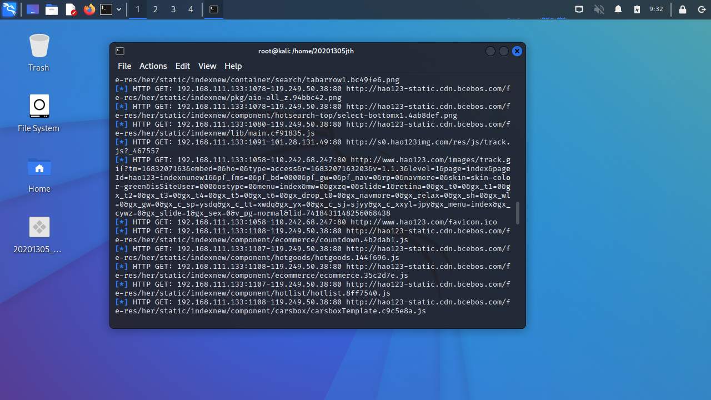711x400 pixels.
Task: Click the 'http://www.hao123.com/favicon.ico' URL text
Action: 424,222
